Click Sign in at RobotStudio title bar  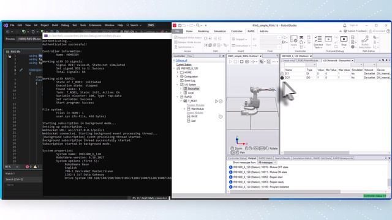pyautogui.click(x=353, y=26)
